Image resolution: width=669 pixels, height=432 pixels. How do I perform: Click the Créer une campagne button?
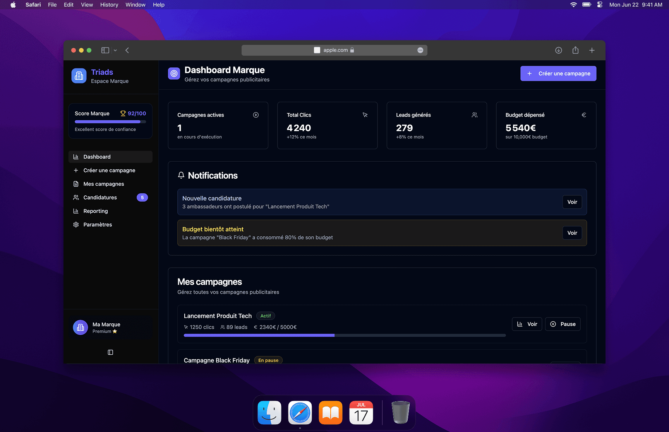(558, 73)
